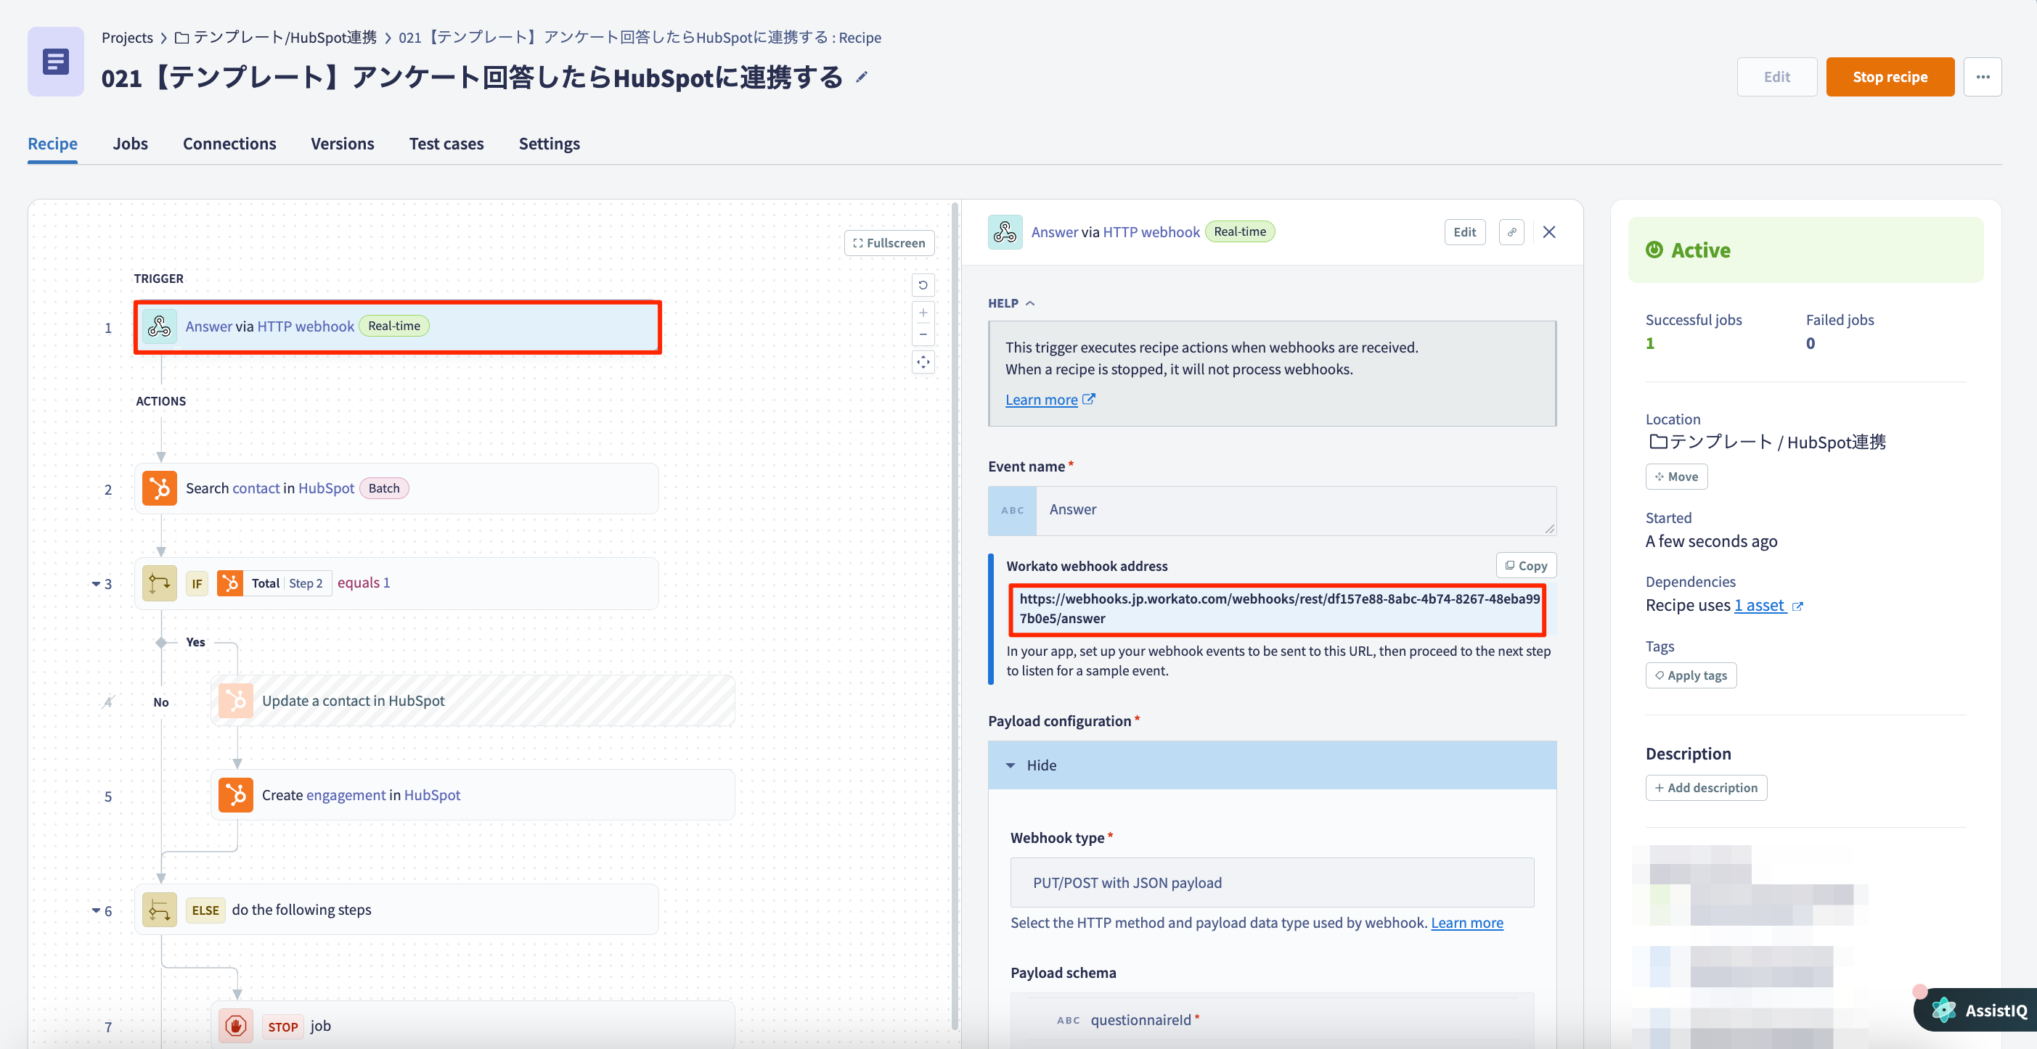Click the ELSE branch icon in step 6
Viewport: 2037px width, 1049px height.
click(160, 910)
